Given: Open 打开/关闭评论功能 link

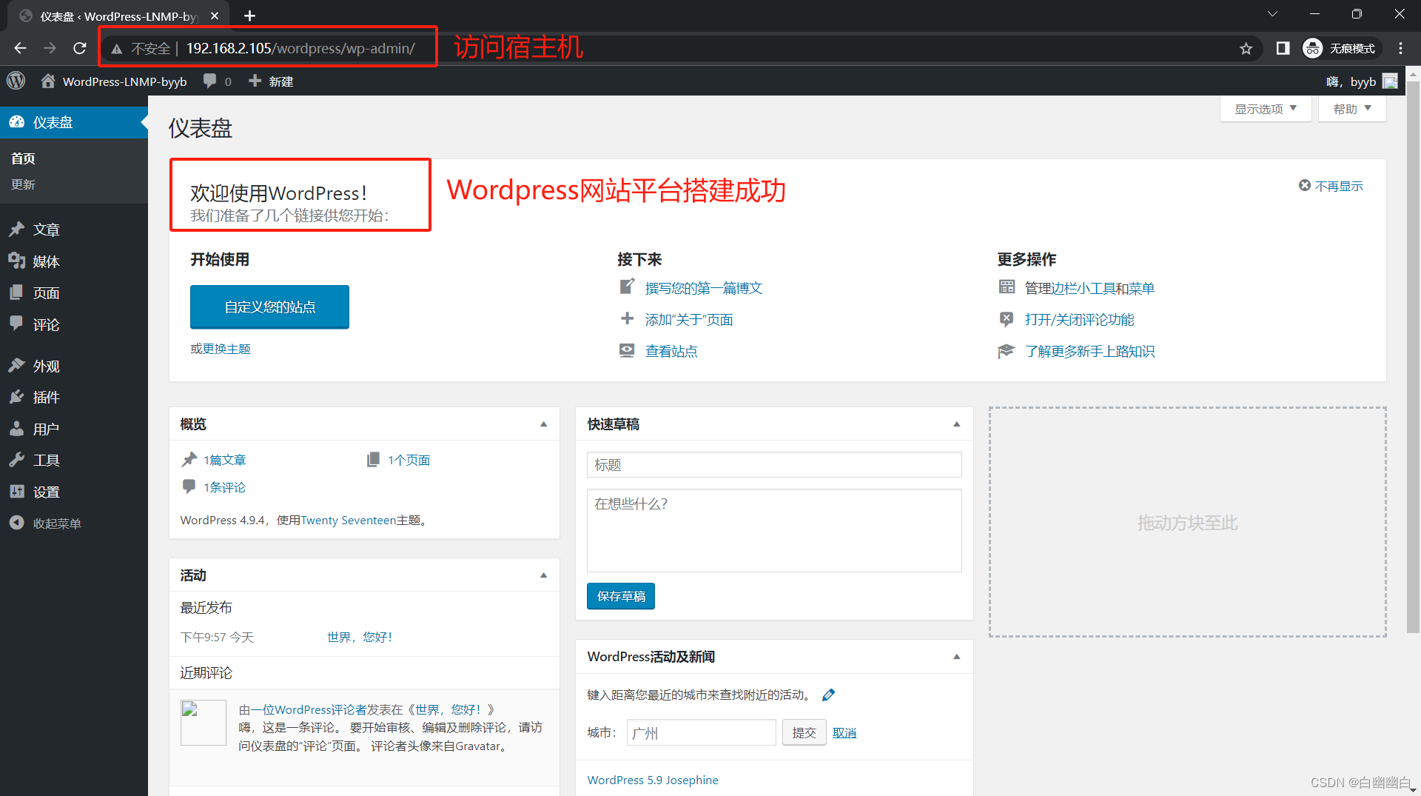Looking at the screenshot, I should [x=1079, y=319].
